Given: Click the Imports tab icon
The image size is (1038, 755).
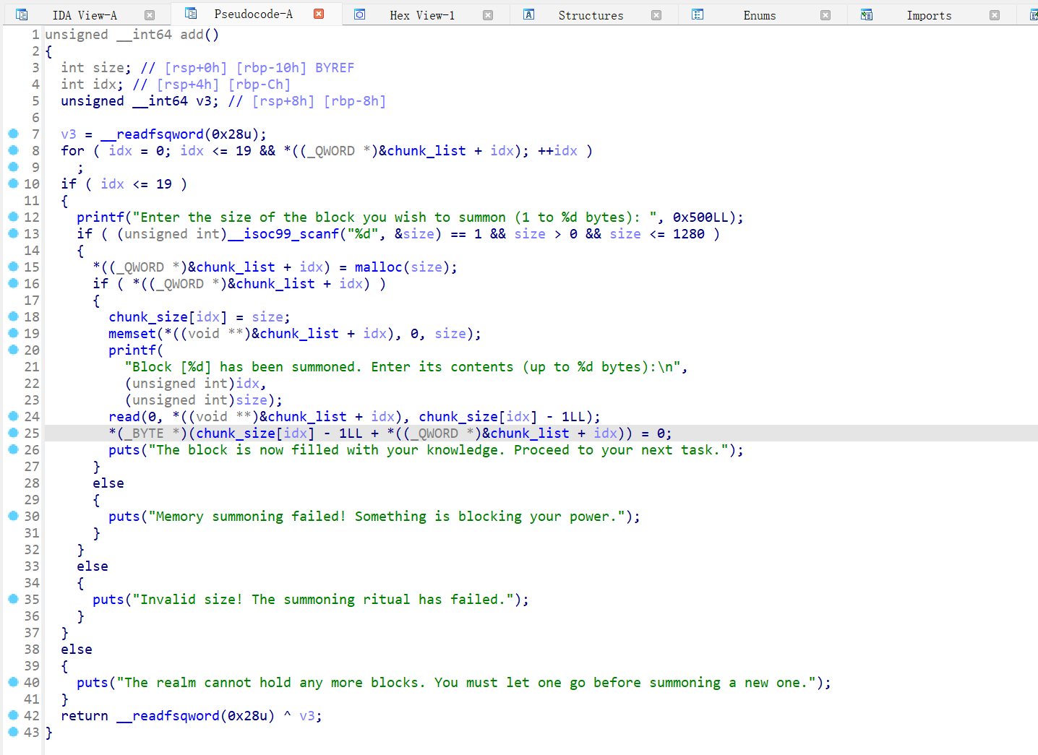Looking at the screenshot, I should (x=867, y=14).
